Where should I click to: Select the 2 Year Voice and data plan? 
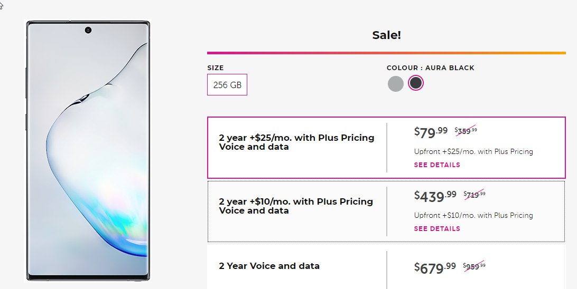tap(386, 267)
